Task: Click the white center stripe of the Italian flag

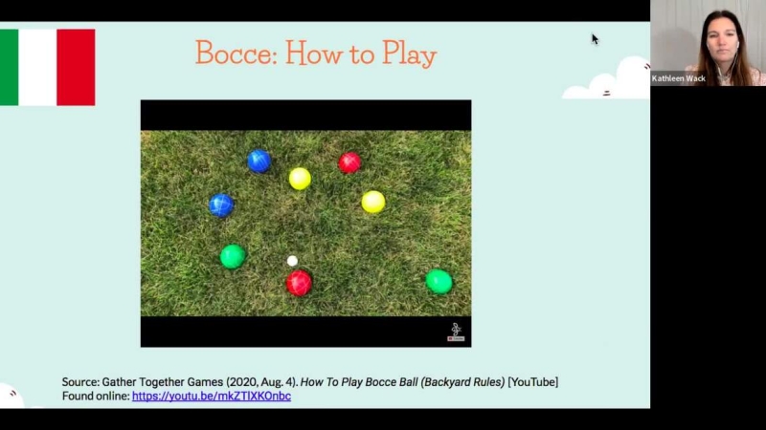Action: (x=38, y=67)
